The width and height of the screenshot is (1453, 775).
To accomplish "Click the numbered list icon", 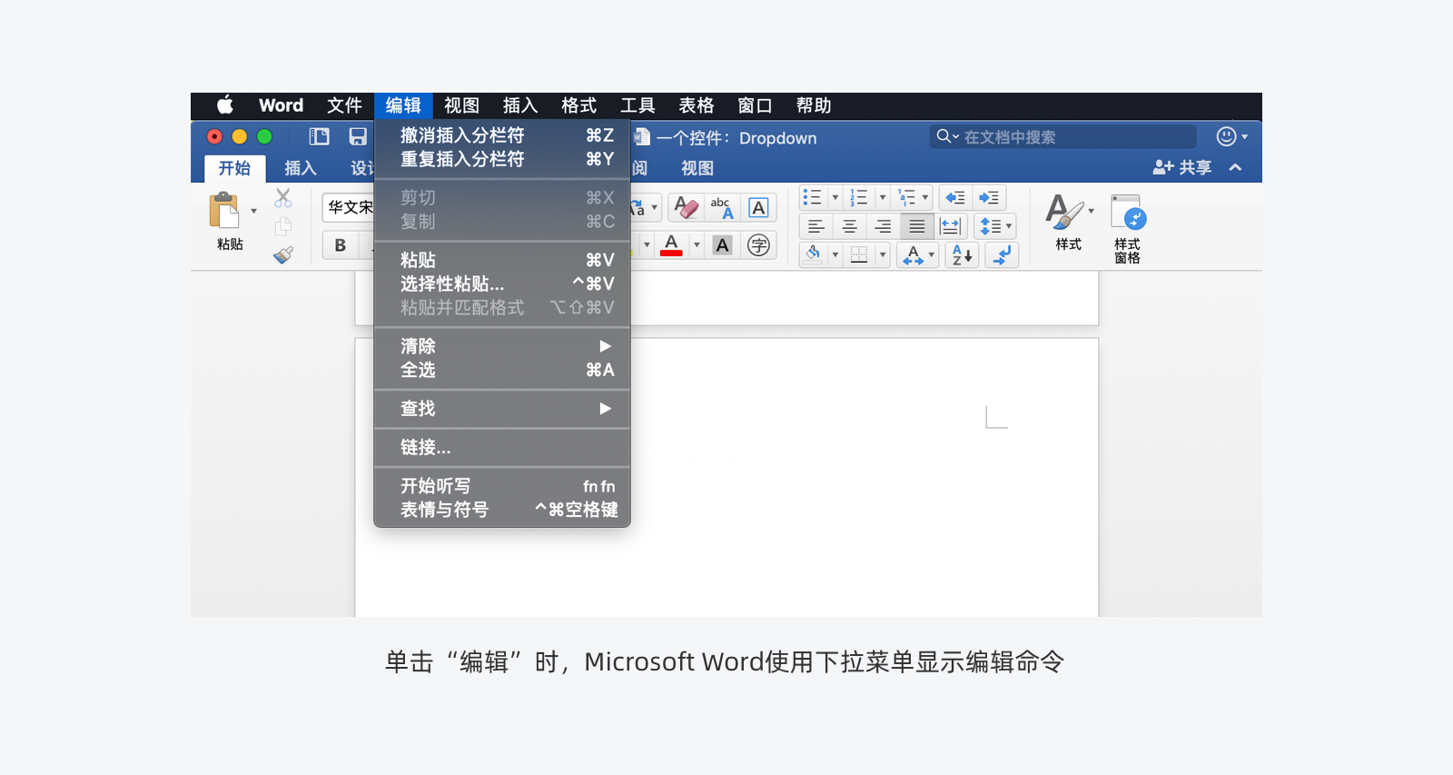I will click(858, 197).
